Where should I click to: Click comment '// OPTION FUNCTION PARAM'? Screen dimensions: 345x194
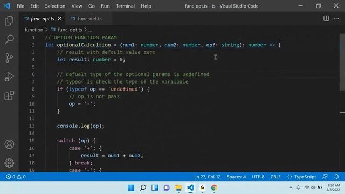coord(81,37)
